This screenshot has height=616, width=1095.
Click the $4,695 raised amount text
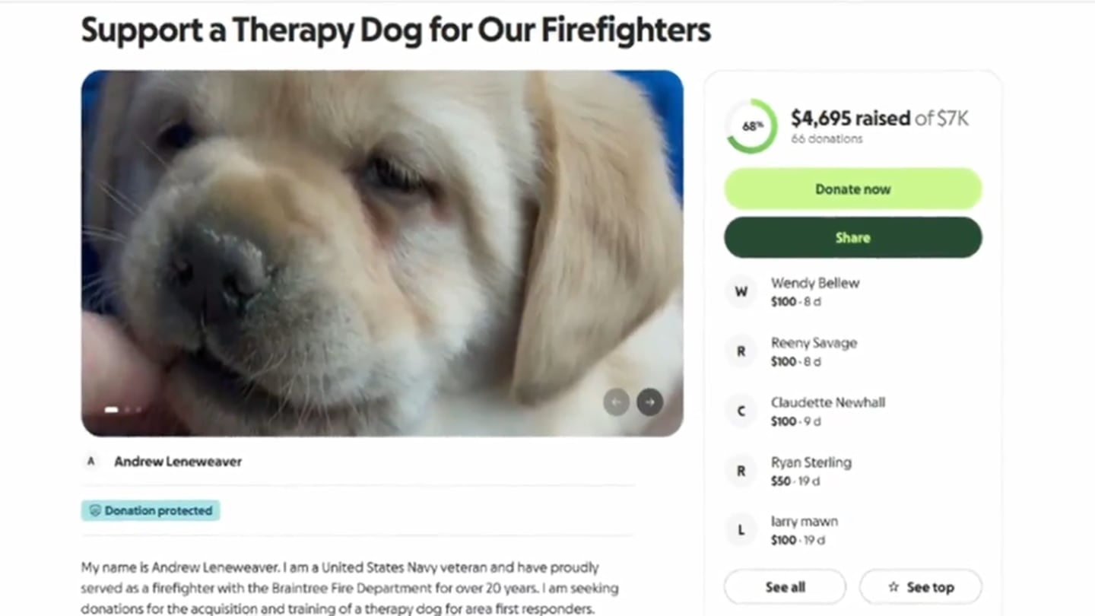pyautogui.click(x=850, y=118)
